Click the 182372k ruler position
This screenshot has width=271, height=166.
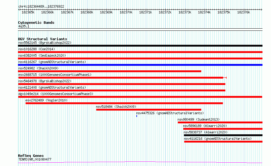165,12
